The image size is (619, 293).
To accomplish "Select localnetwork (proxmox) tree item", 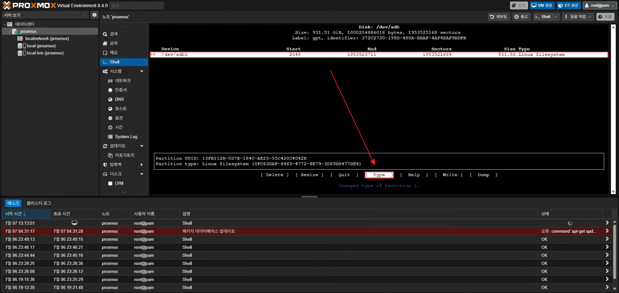I will pos(47,39).
